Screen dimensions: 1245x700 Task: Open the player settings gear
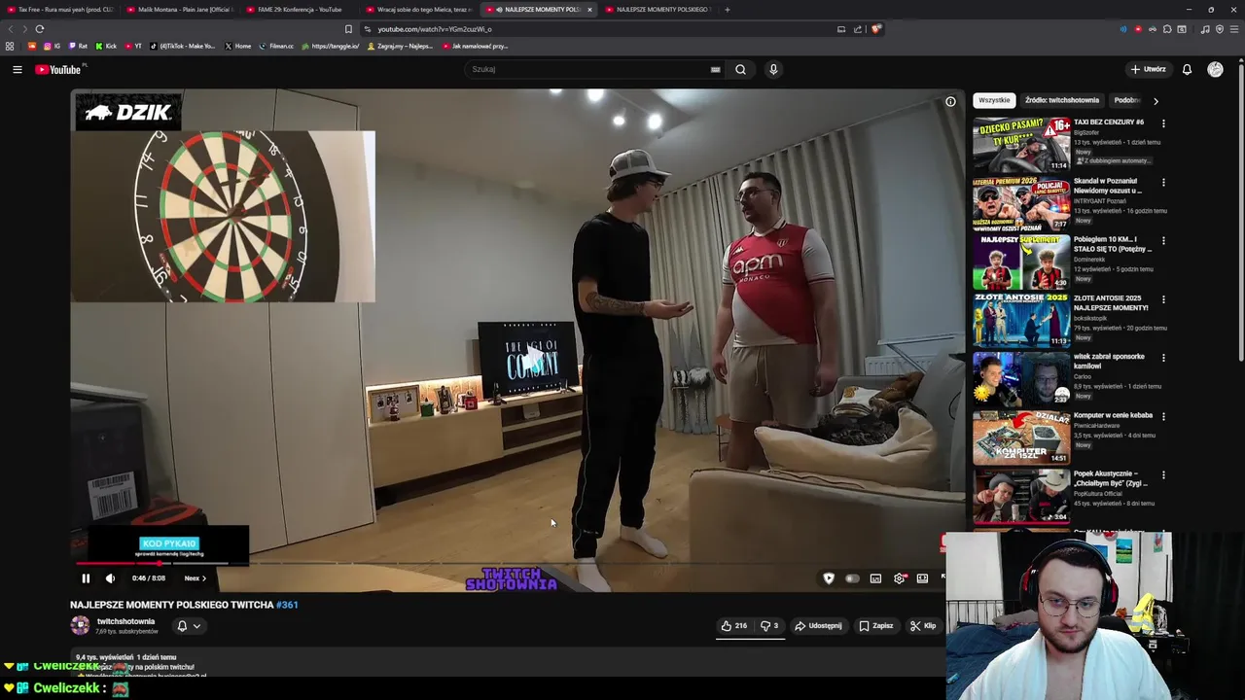point(900,578)
